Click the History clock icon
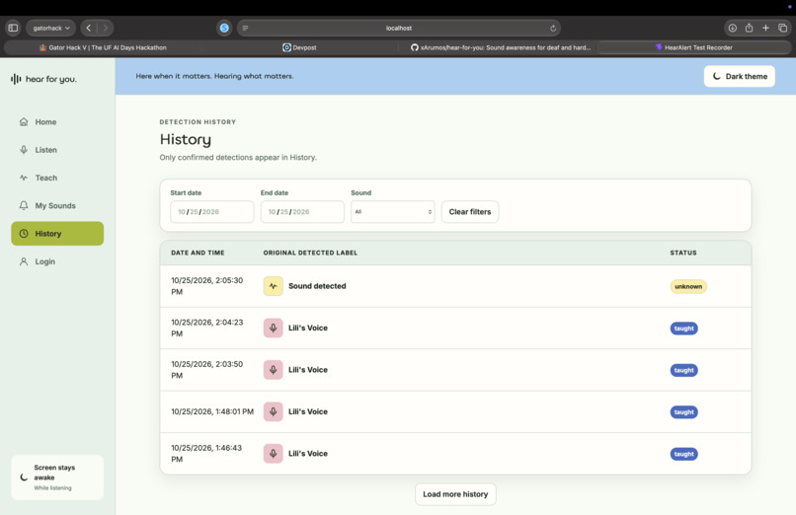This screenshot has height=515, width=796. 24,234
